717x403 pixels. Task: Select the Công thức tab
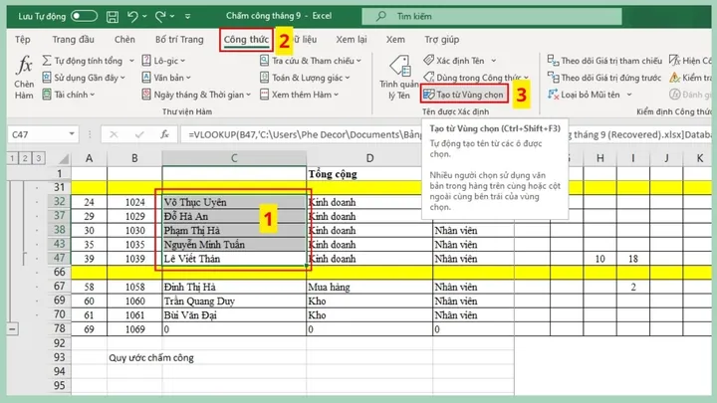246,39
